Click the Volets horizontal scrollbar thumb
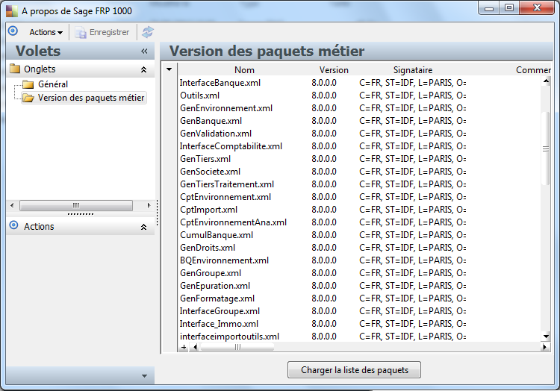The image size is (560, 391). click(x=76, y=205)
